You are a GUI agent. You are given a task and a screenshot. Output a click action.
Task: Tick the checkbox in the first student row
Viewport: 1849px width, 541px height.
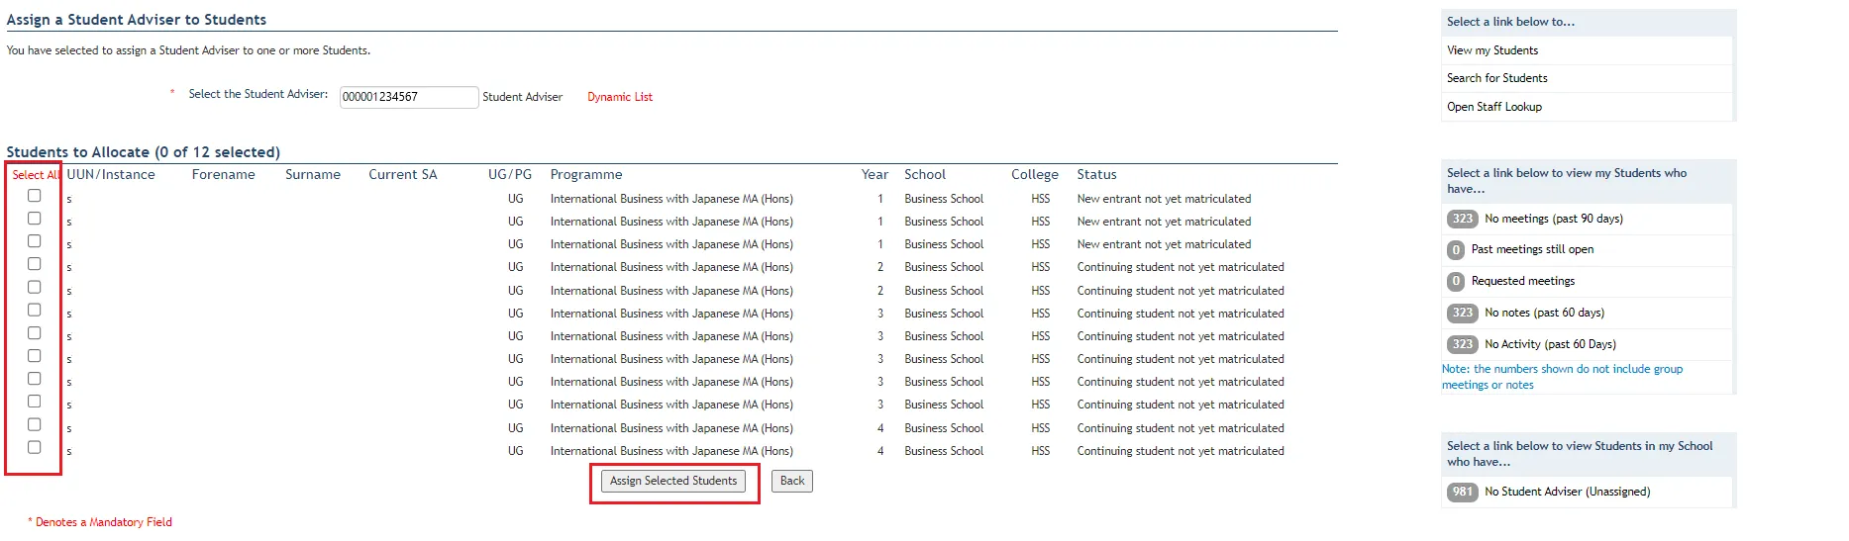pos(35,196)
